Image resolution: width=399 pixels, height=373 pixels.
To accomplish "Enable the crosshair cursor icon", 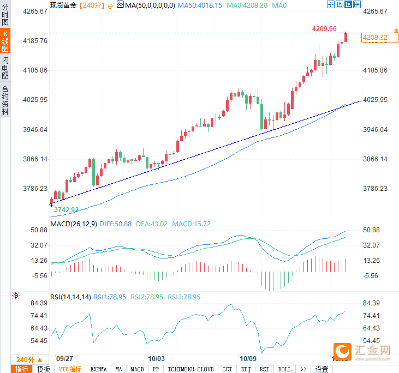I will (331, 4).
